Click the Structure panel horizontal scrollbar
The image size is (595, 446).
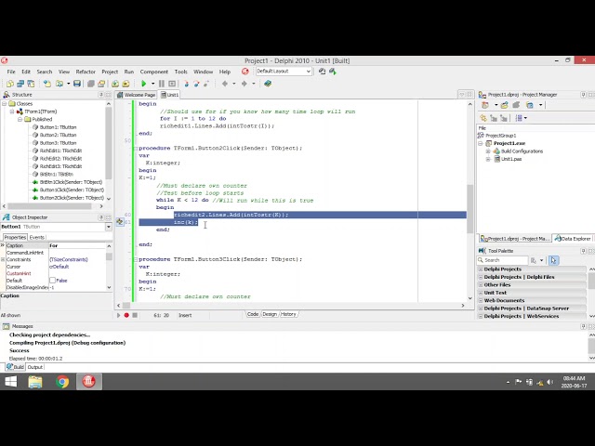coord(49,206)
